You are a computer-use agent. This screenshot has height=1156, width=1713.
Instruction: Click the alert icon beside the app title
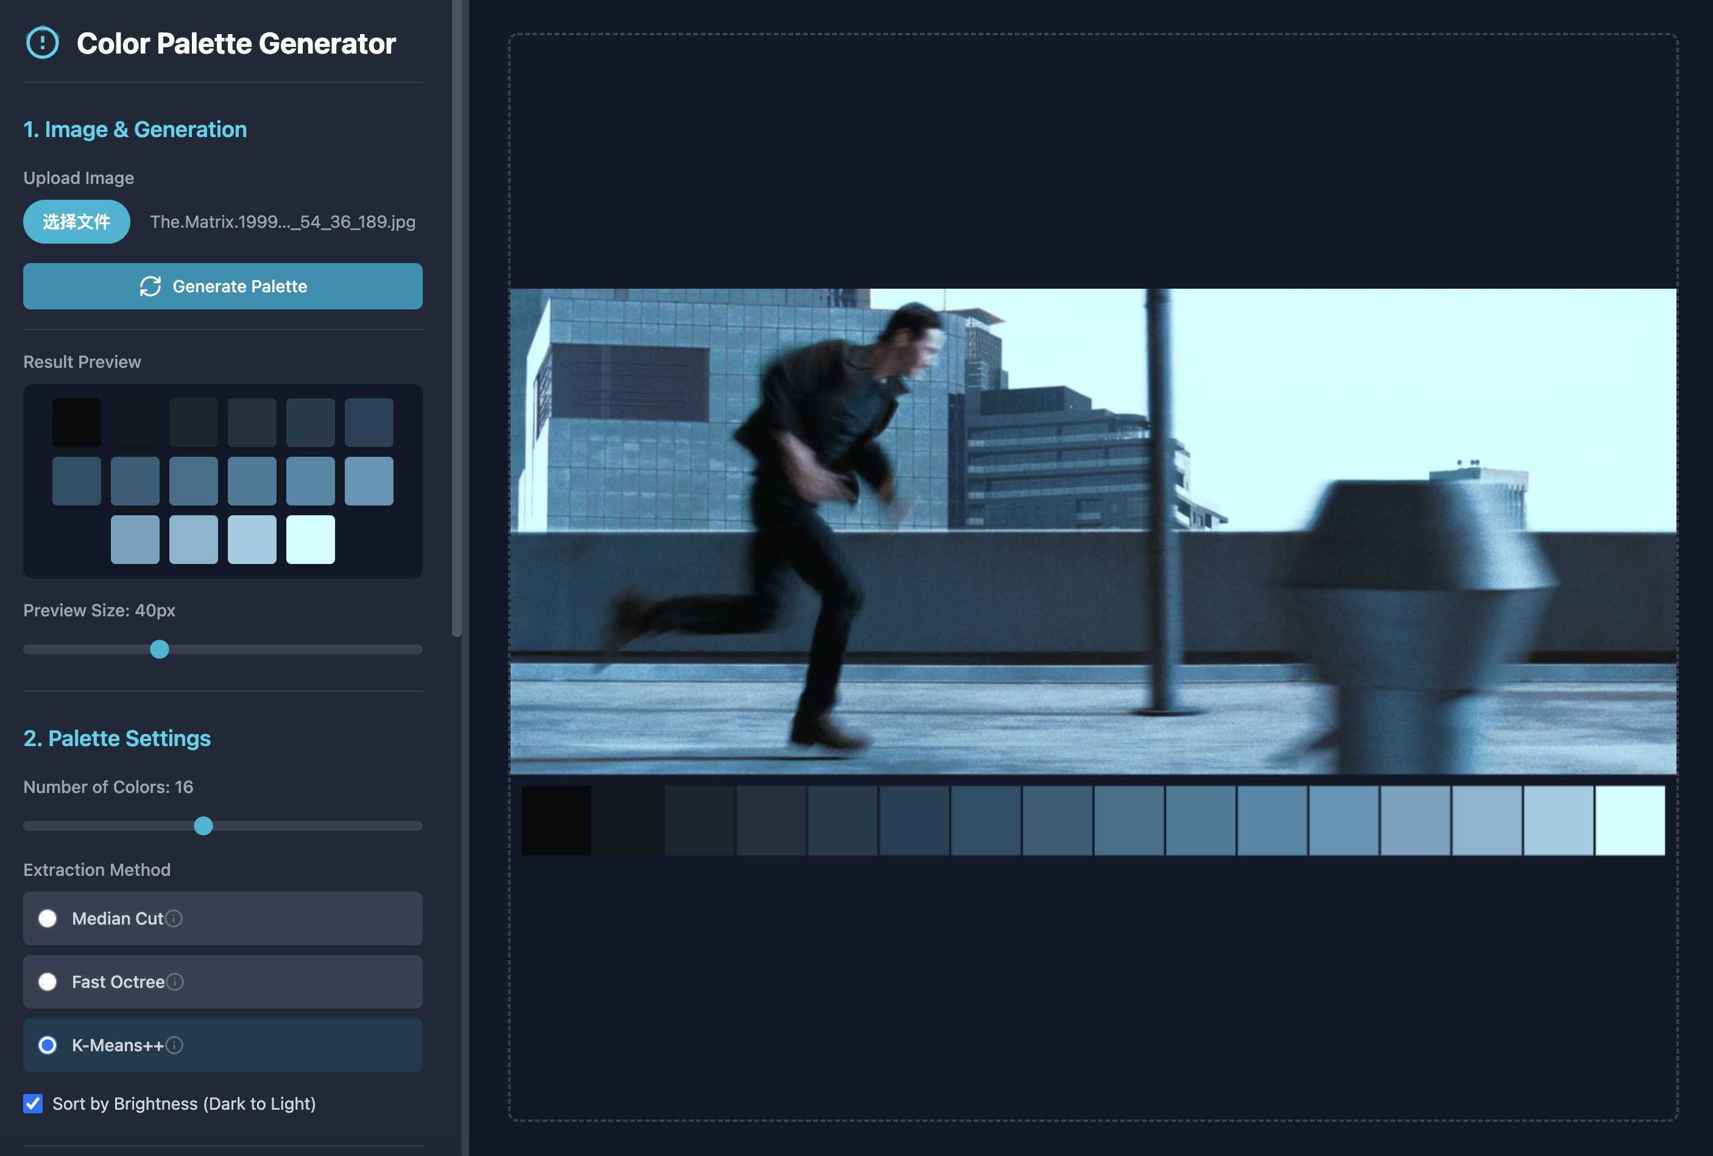click(42, 43)
